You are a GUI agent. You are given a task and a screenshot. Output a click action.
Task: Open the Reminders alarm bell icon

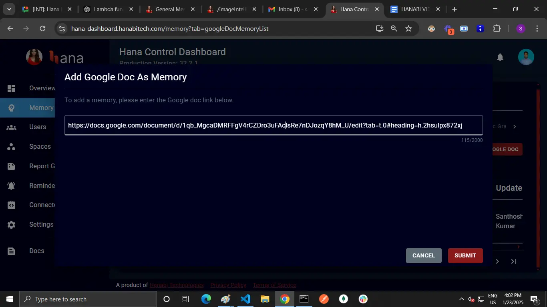coord(11,186)
